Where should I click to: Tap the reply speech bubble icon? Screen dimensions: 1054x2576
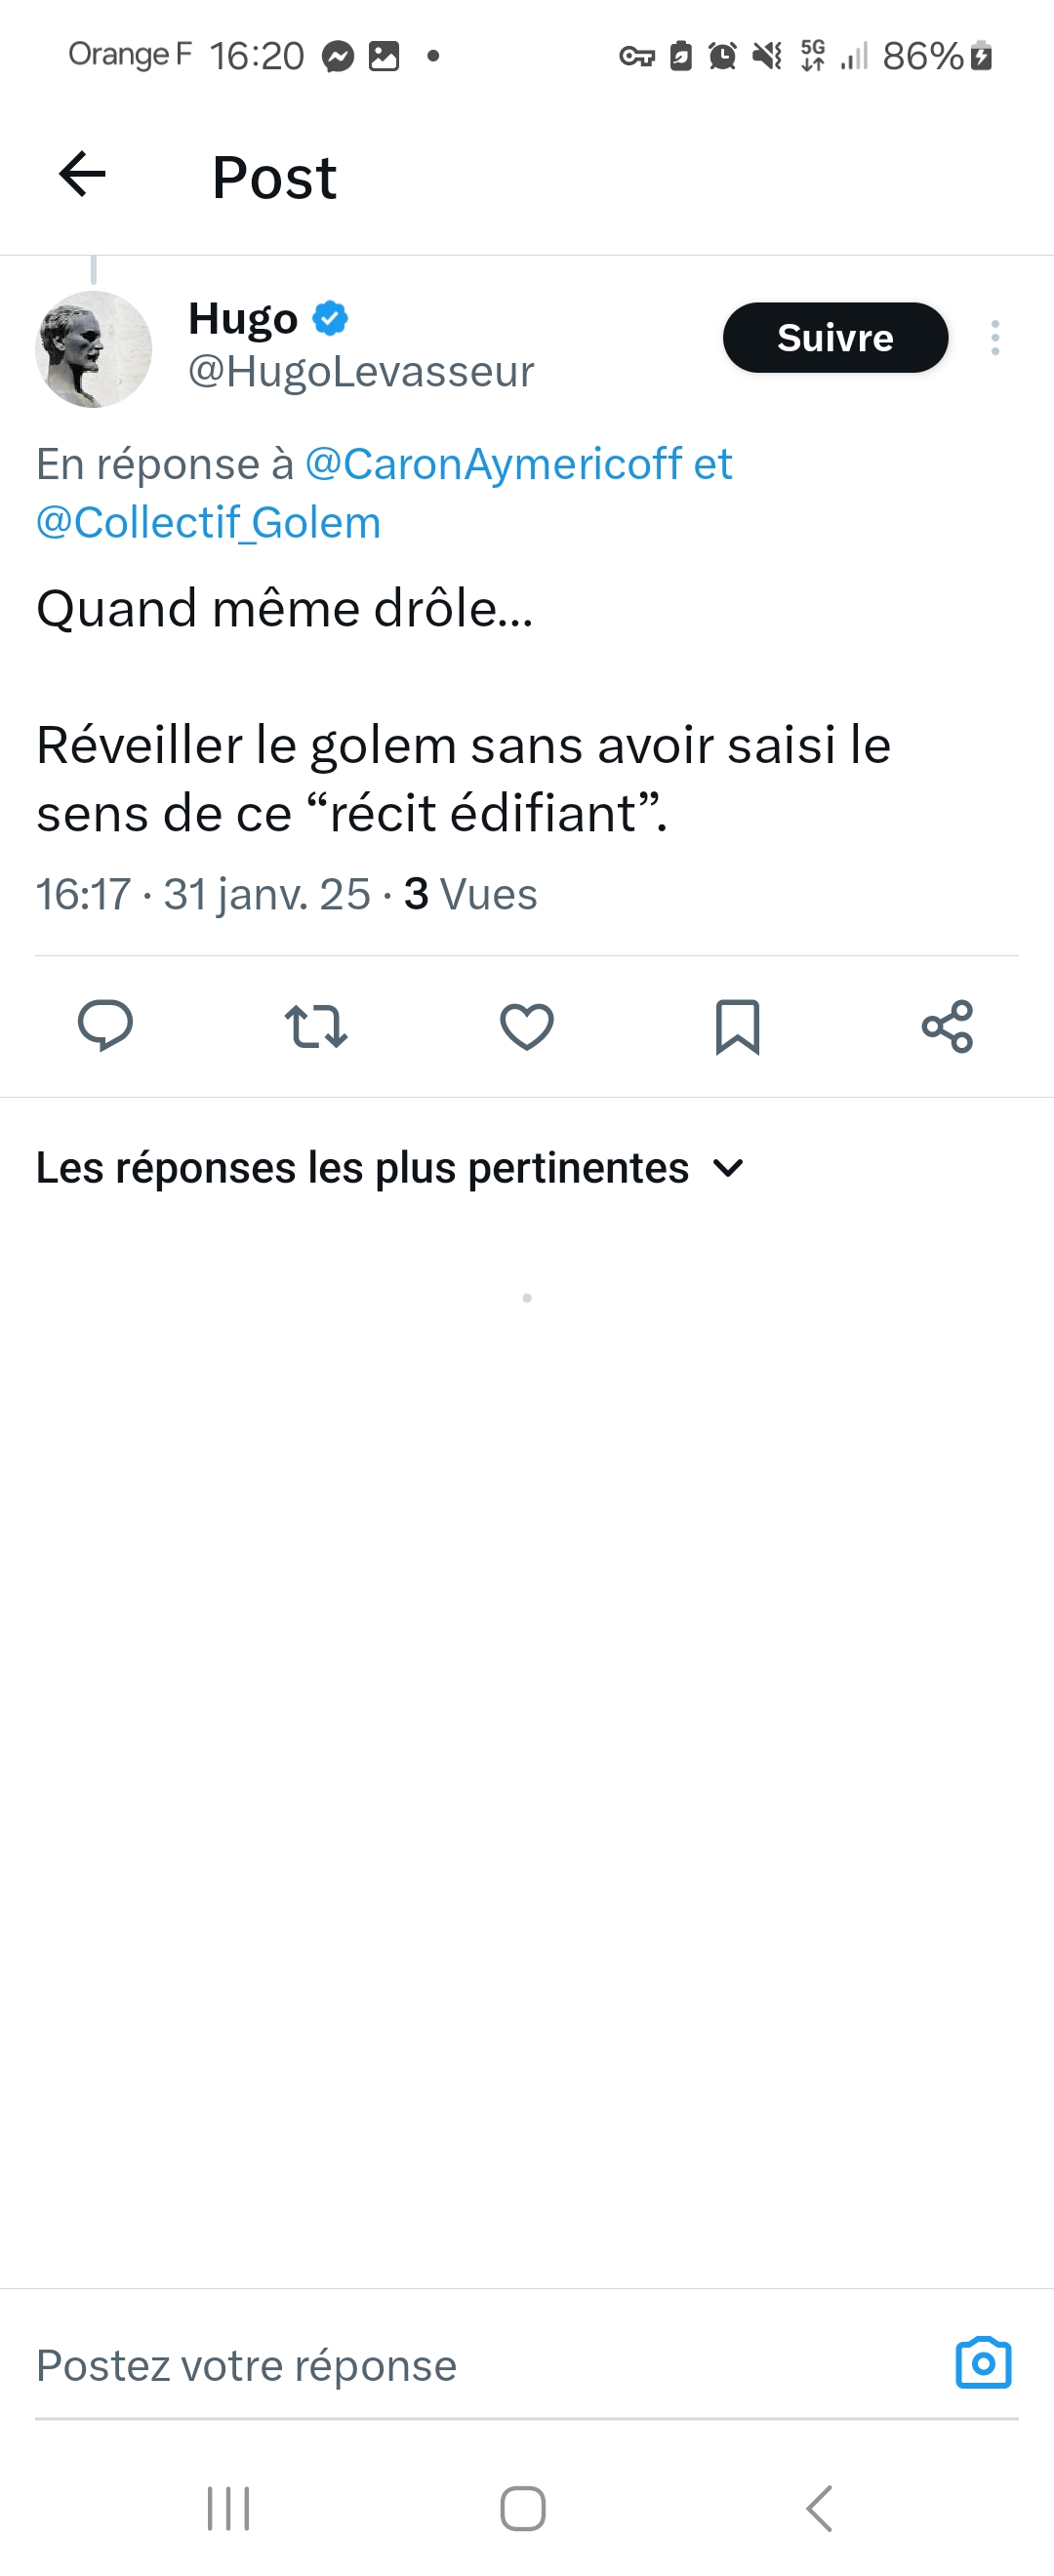[105, 1026]
